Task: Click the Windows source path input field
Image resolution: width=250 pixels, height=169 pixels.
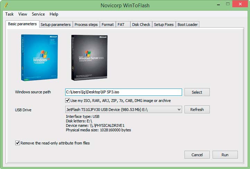Action: pos(123,92)
